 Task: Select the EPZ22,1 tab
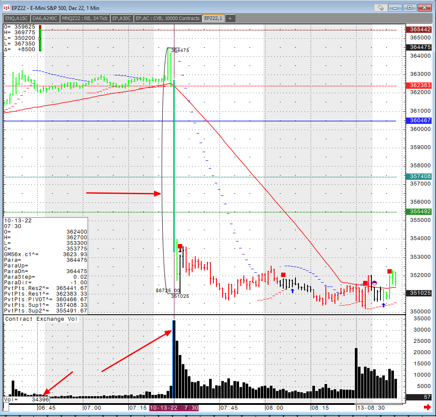(x=213, y=18)
